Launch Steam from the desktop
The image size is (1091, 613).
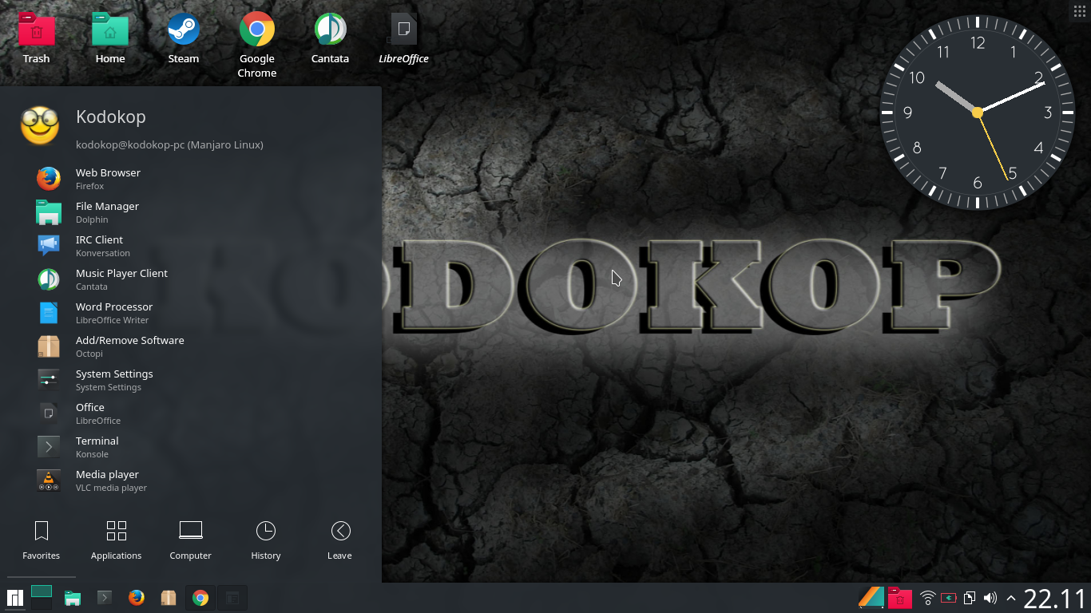[183, 32]
